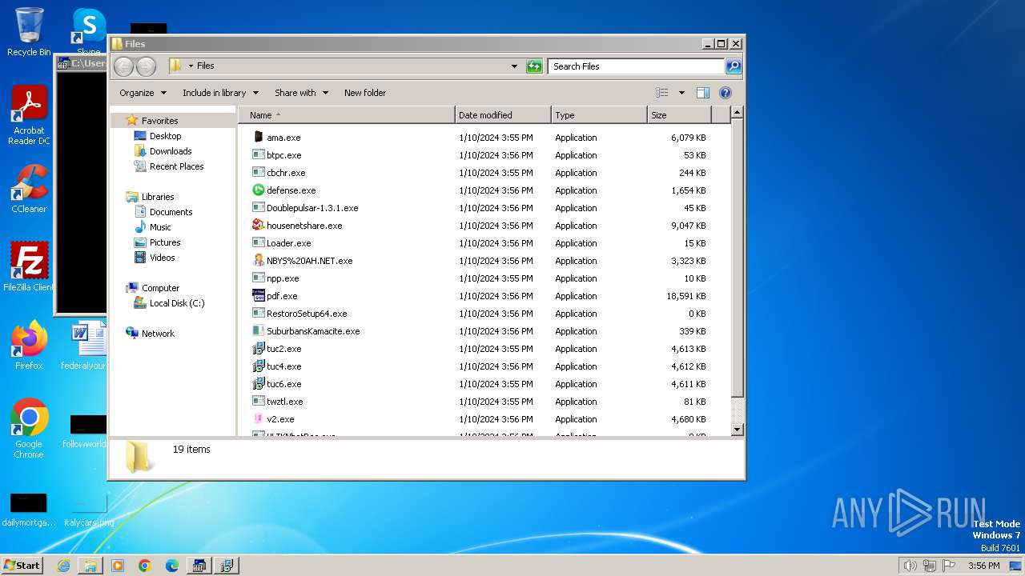Select the v2.exe pink icon
This screenshot has width=1025, height=576.
click(258, 419)
